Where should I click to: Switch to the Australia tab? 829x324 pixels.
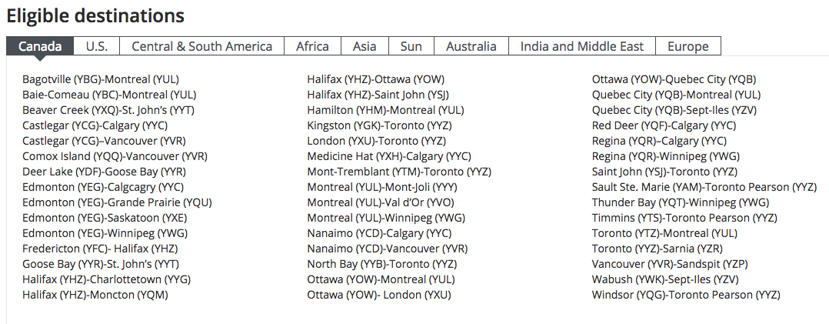[471, 46]
